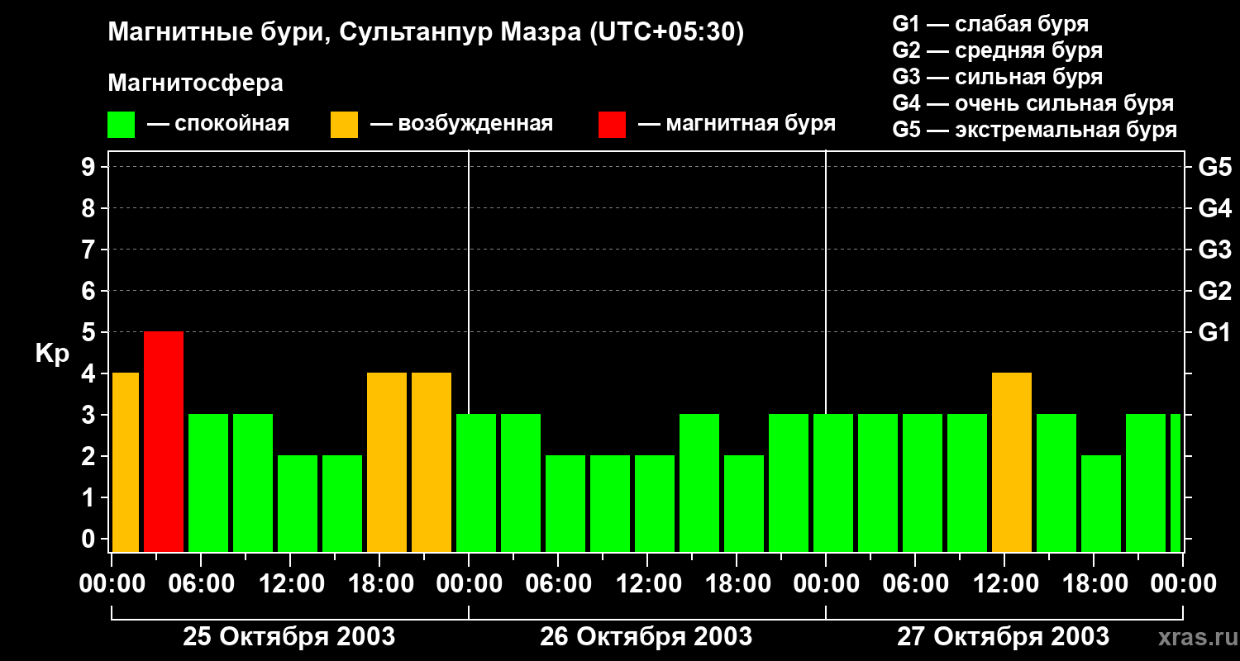
Task: Click the '26 Октября 2003' date label
Action: (x=646, y=637)
